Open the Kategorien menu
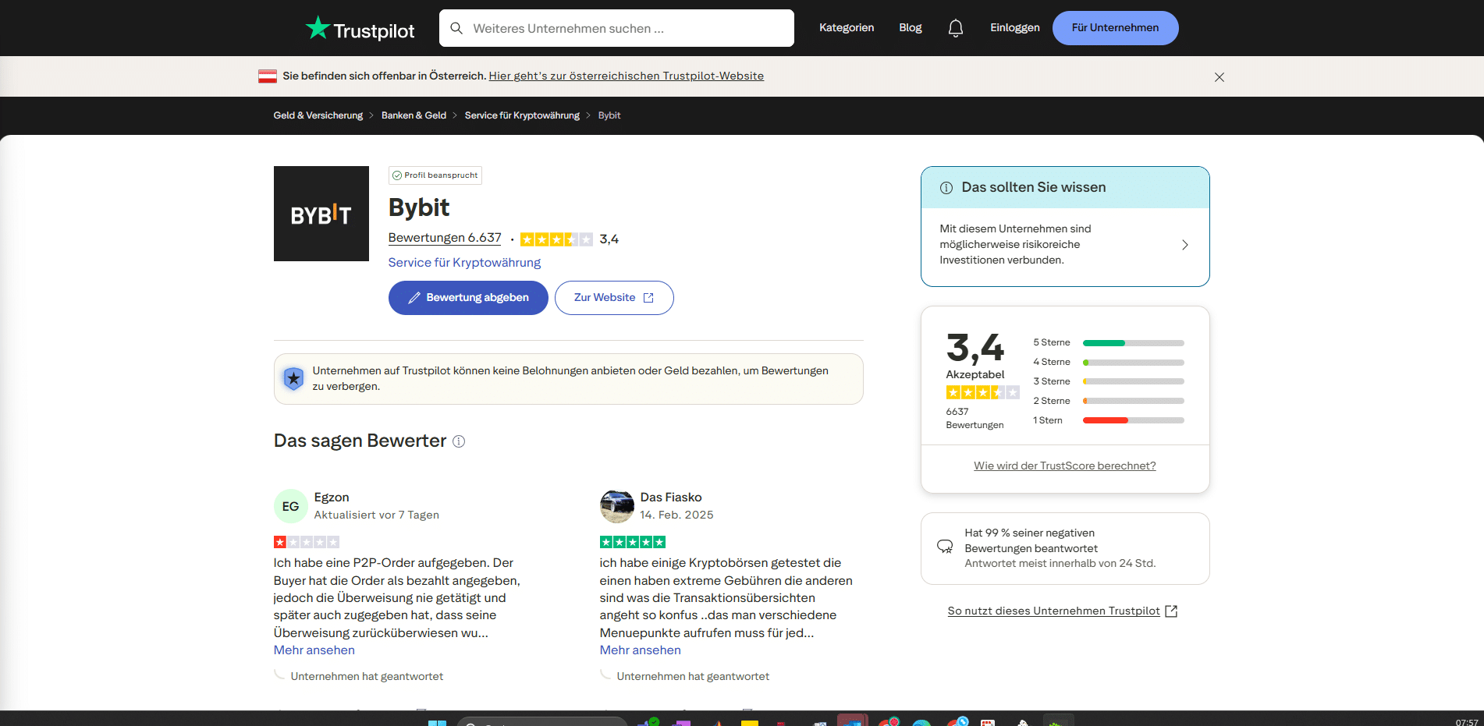This screenshot has height=726, width=1484. [847, 28]
